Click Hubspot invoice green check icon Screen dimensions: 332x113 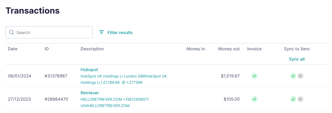tap(254, 76)
